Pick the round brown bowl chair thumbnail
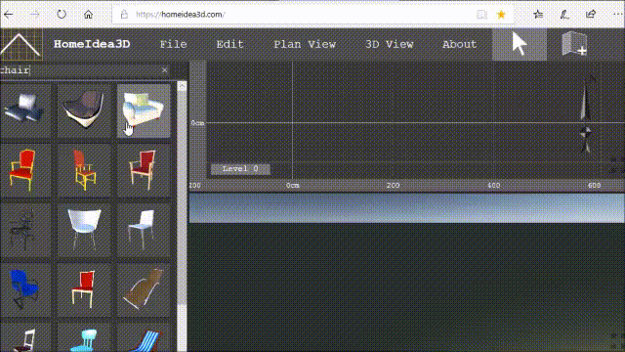 (x=84, y=110)
